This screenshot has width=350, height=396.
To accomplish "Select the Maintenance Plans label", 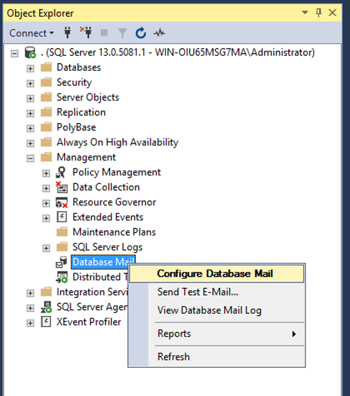I will (x=114, y=232).
